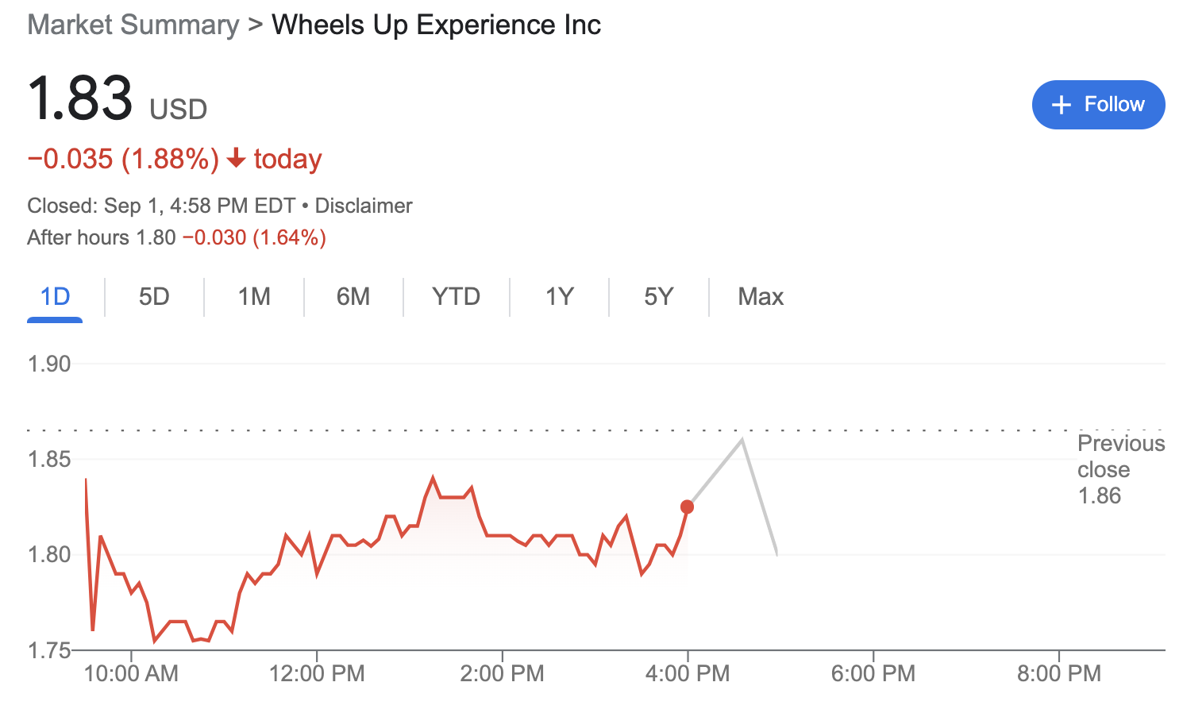Viewport: 1183px width, 713px height.
Task: Select the 1D time range tab
Action: [x=54, y=296]
